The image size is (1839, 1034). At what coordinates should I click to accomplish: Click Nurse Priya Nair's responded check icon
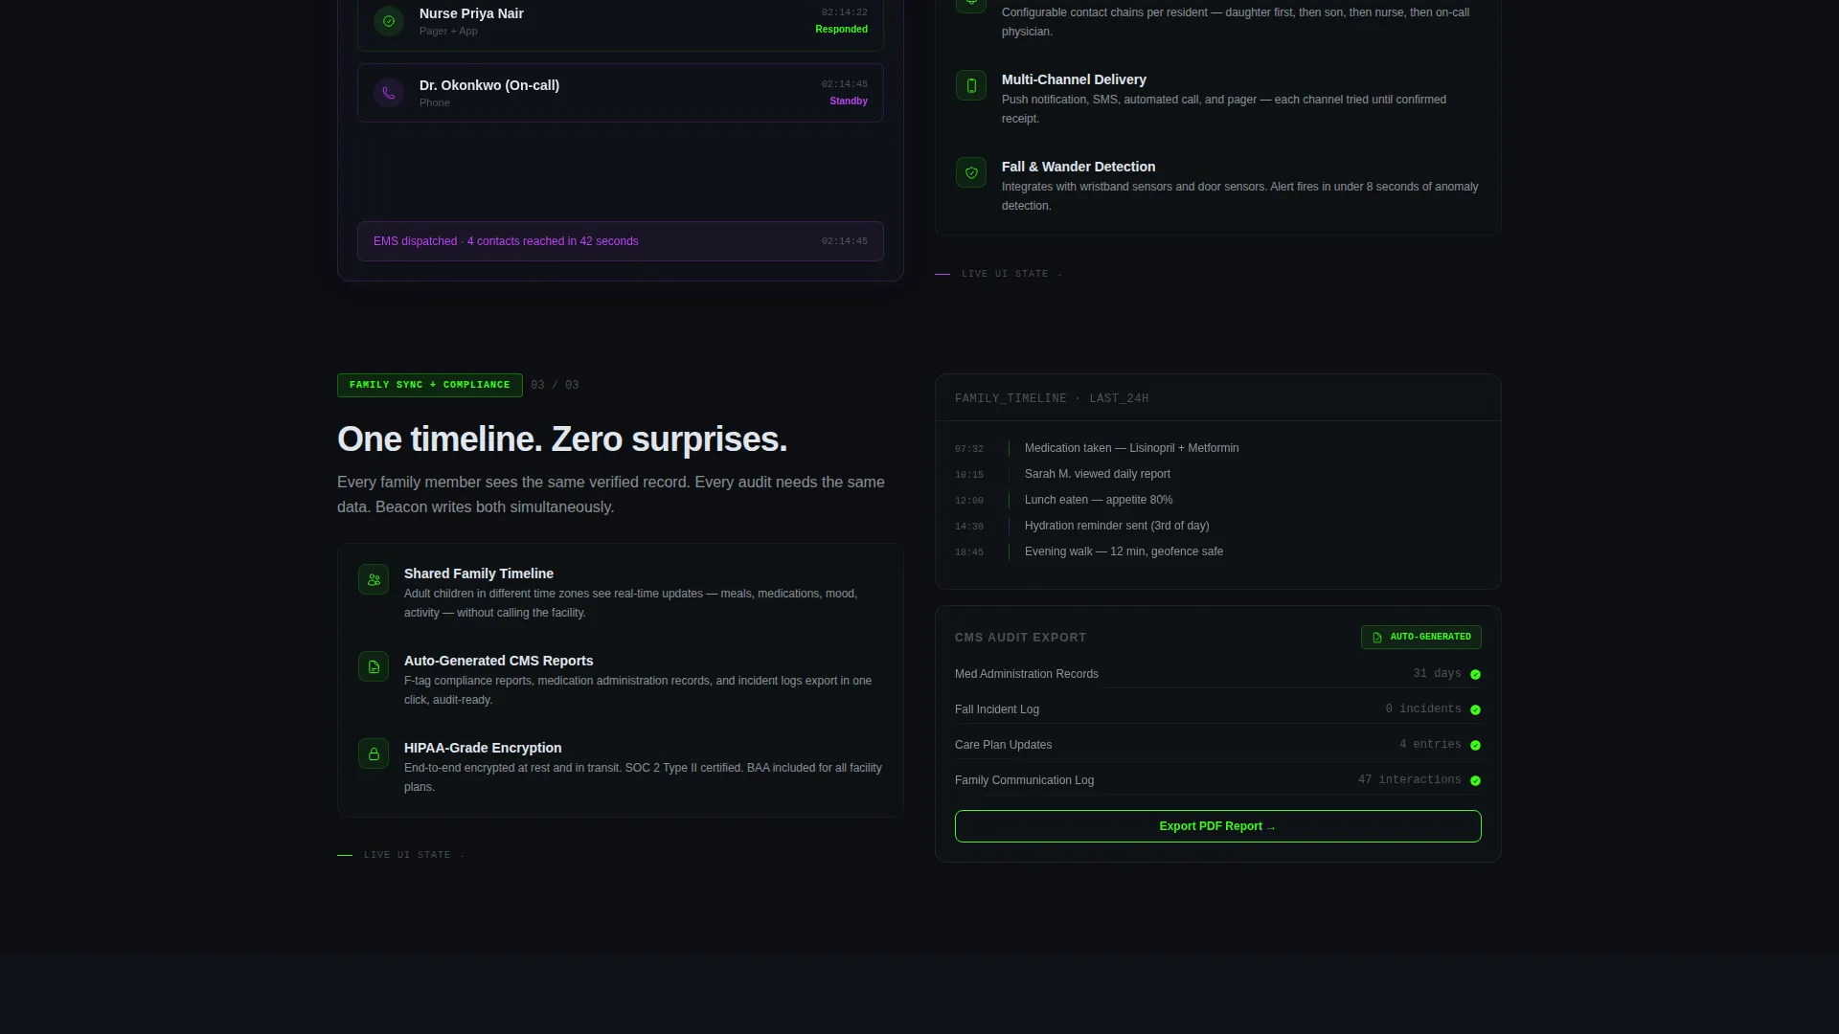[389, 21]
